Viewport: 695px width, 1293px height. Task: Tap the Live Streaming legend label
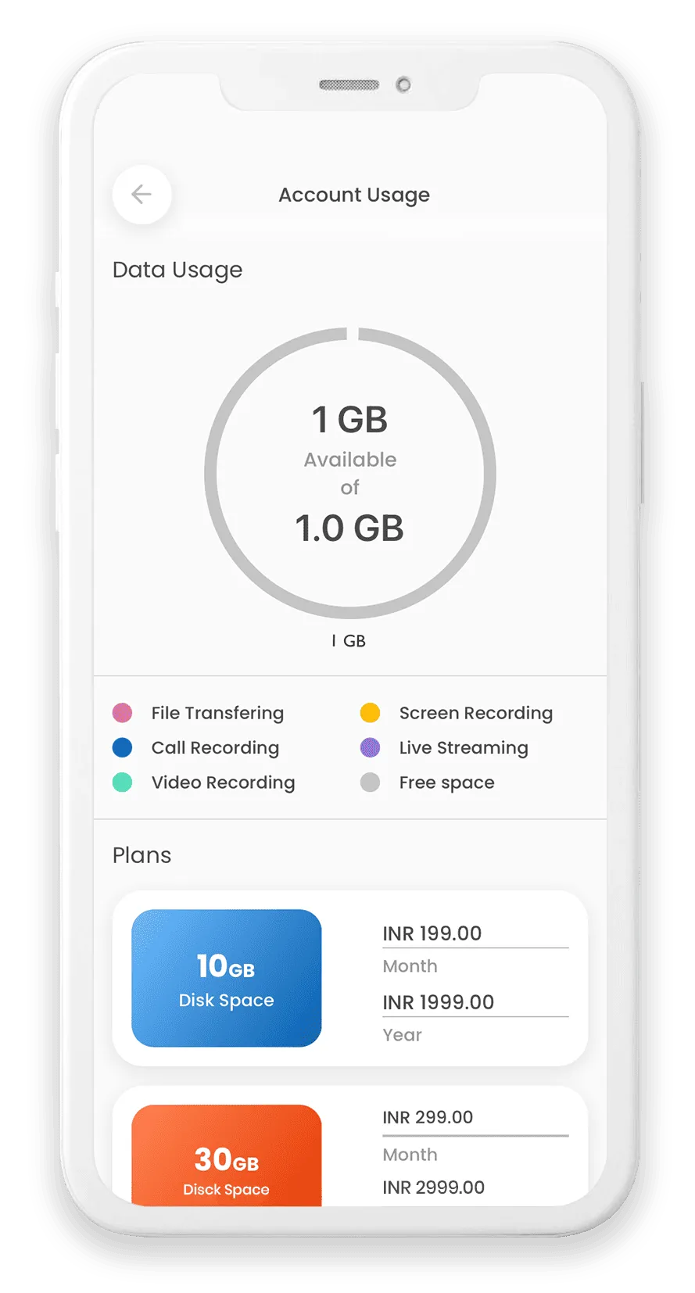[464, 748]
